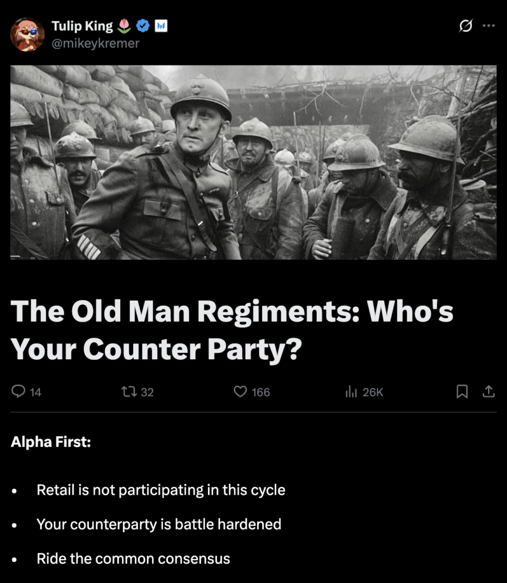Click the 26K views count

[x=373, y=392]
